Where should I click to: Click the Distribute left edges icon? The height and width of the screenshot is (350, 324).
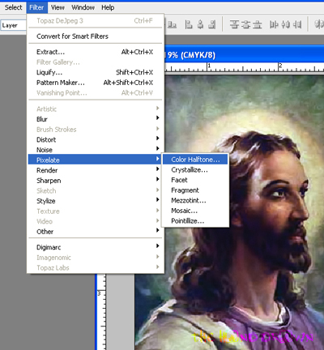(x=274, y=25)
